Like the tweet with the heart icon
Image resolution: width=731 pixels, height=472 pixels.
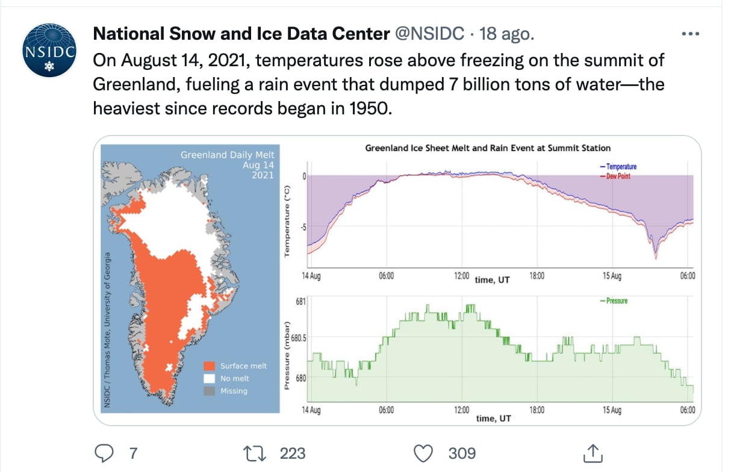(425, 452)
